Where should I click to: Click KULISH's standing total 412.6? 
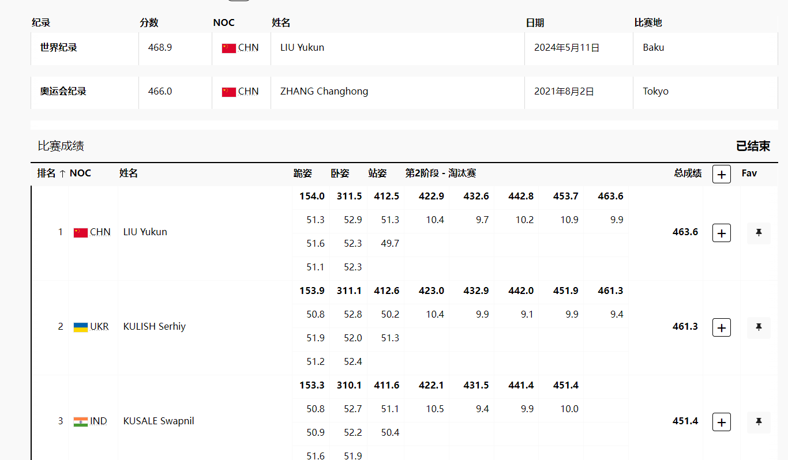[x=387, y=291]
